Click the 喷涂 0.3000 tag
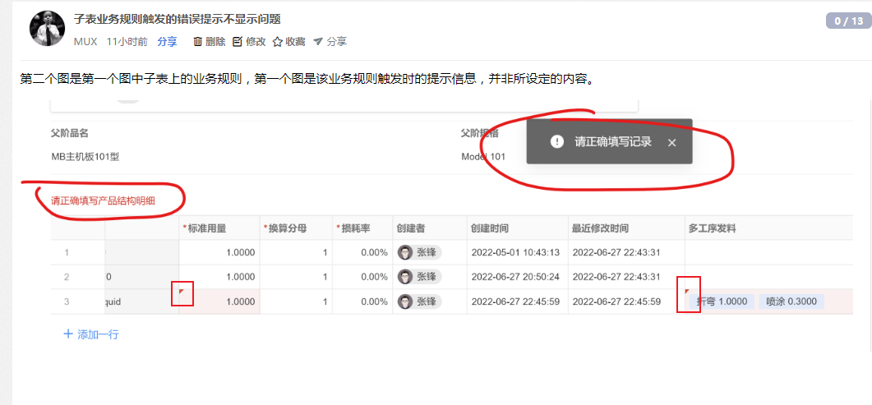Viewport: 872px width, 405px height. (x=791, y=301)
